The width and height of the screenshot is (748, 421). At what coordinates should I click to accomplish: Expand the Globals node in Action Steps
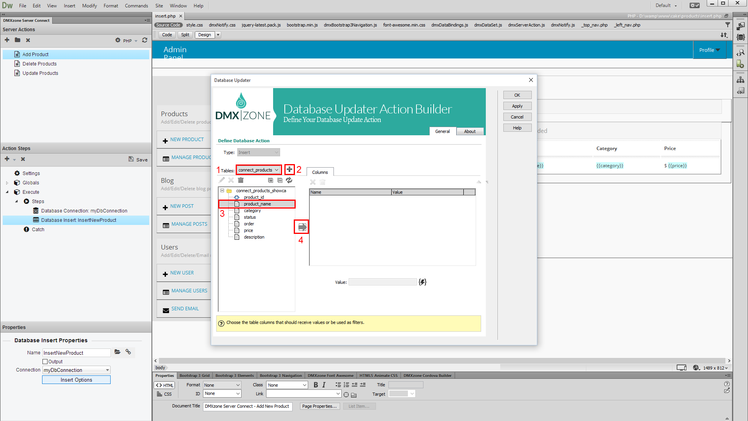[7, 183]
